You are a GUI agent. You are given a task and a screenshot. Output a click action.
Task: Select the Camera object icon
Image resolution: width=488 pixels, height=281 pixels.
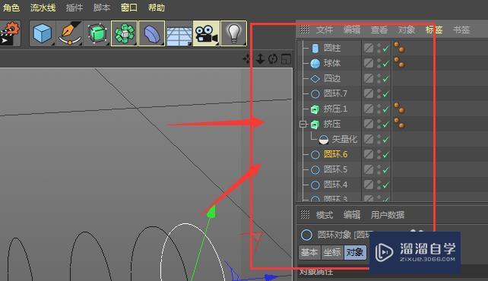tap(206, 33)
